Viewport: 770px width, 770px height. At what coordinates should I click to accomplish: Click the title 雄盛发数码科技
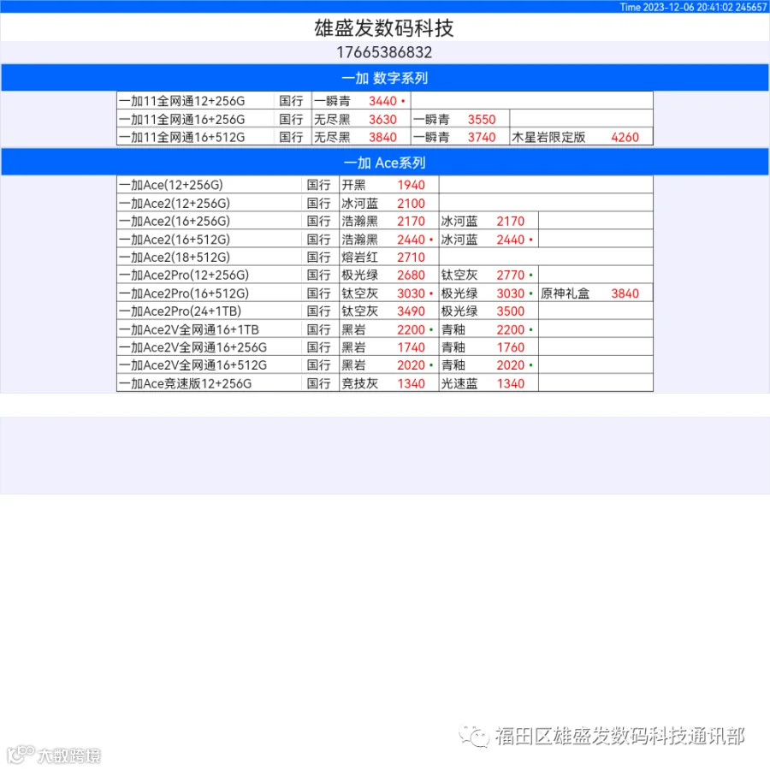[x=384, y=28]
